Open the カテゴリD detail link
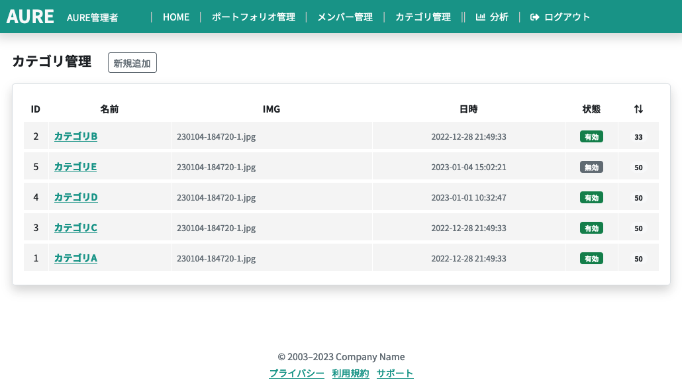This screenshot has width=682, height=388. click(x=75, y=197)
